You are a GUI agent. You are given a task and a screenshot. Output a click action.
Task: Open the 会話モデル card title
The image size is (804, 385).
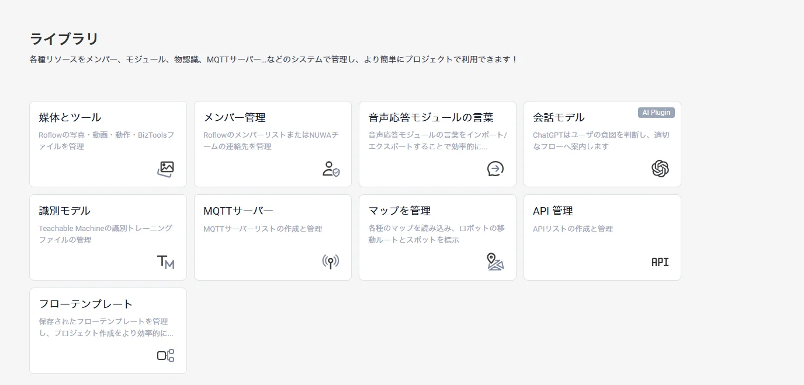(x=559, y=117)
